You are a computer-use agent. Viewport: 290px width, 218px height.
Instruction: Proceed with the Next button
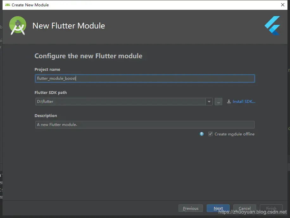[x=218, y=209]
